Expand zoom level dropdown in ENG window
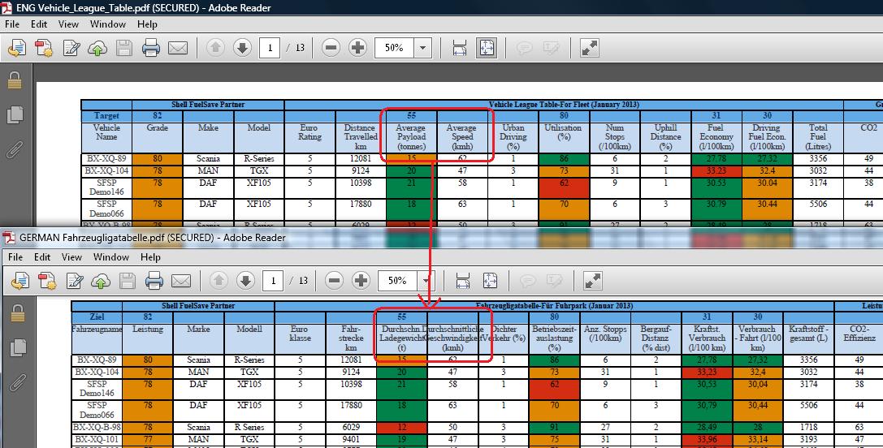Screen dimensions: 883x448 click(423, 49)
